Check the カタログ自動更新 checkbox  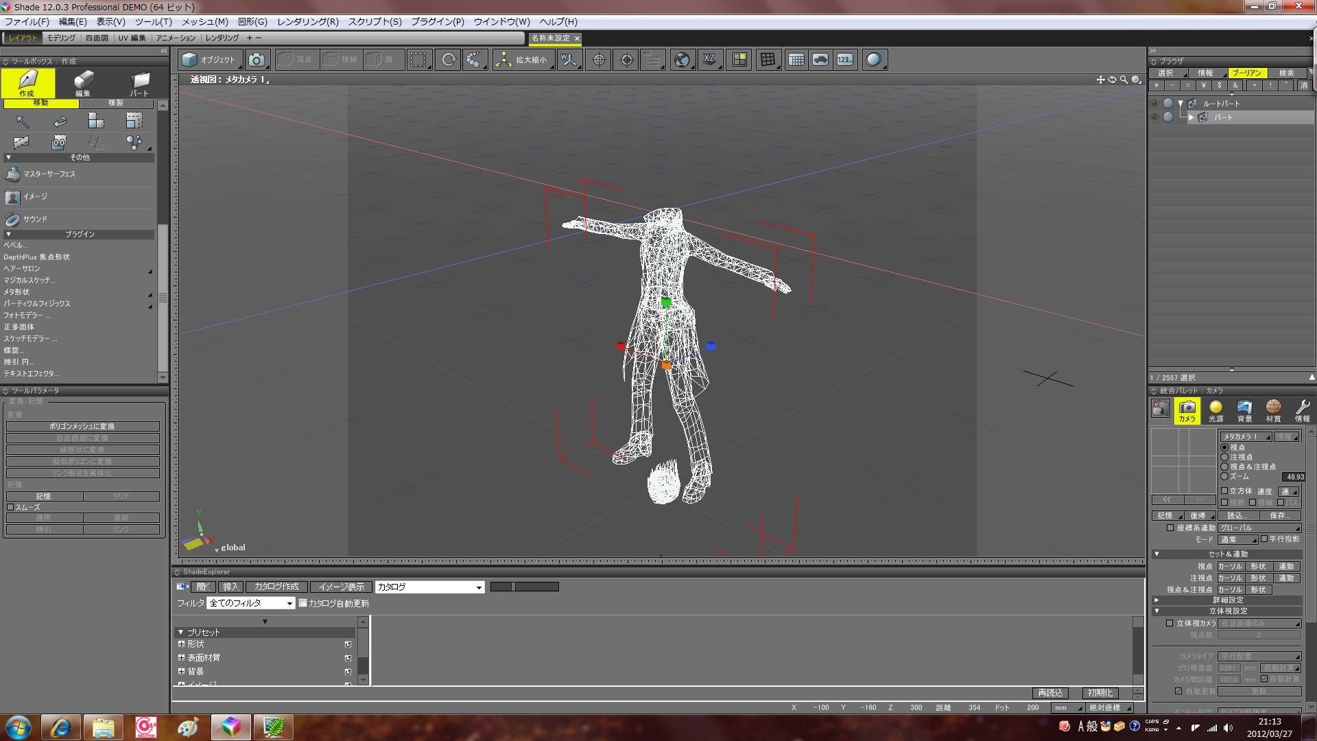click(x=302, y=603)
